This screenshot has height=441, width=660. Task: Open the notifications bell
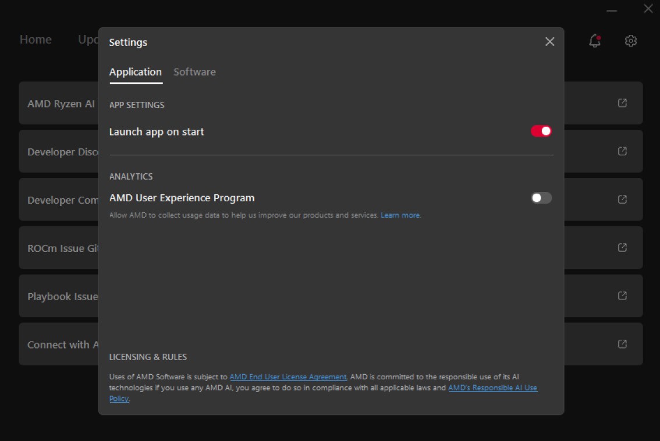[595, 41]
